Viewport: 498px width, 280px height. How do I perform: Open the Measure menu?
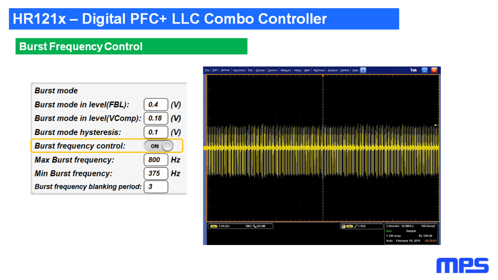click(285, 70)
